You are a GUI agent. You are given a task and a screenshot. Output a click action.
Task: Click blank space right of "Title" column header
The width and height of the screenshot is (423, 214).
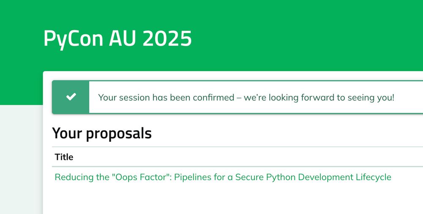(243, 157)
